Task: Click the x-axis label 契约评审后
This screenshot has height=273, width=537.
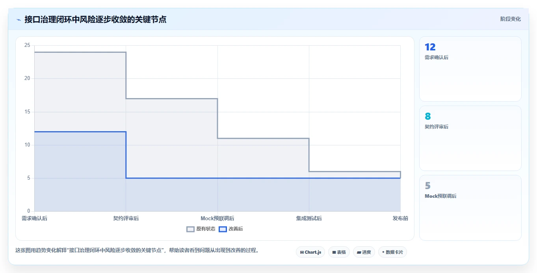Action: (126, 218)
